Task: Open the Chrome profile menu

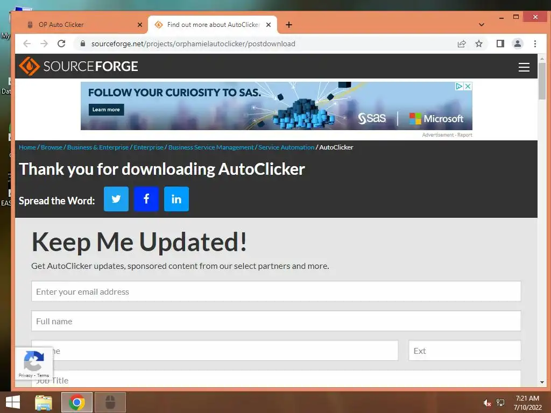Action: [518, 44]
